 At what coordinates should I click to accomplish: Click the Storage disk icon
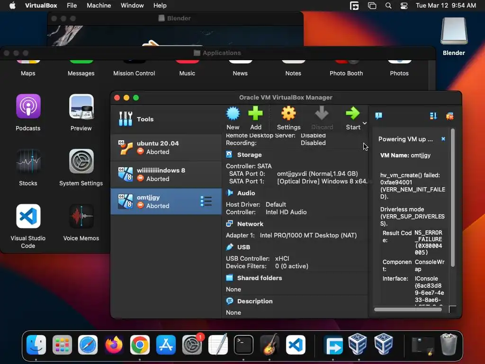229,155
